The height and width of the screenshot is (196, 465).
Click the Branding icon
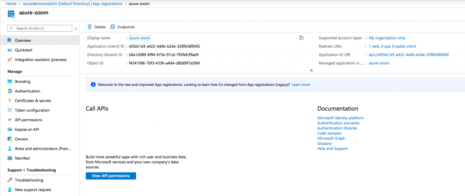[x=10, y=81]
